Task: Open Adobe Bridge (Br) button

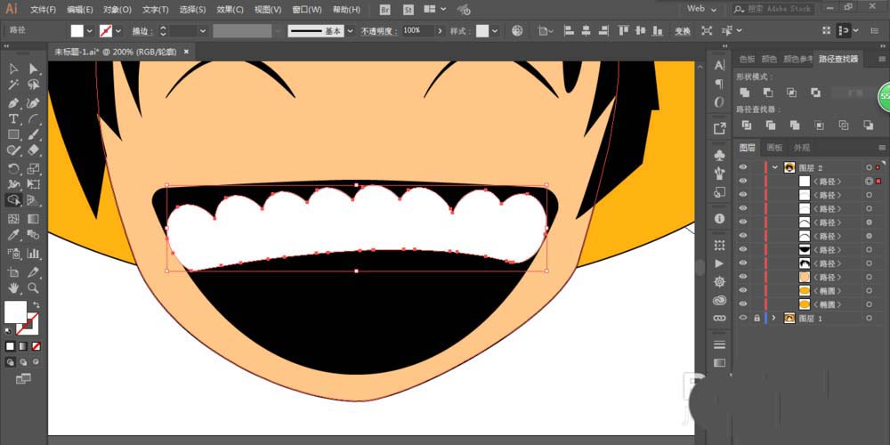Action: click(385, 10)
